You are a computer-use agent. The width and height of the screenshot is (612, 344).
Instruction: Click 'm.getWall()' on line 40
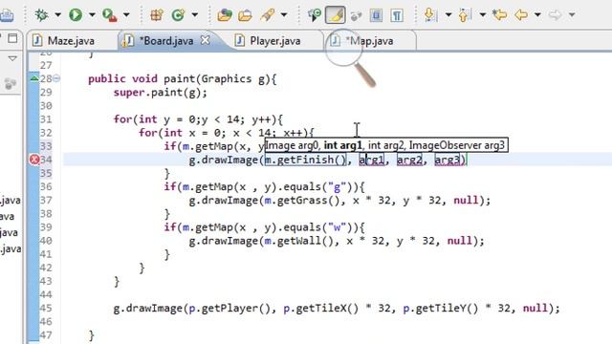(299, 241)
